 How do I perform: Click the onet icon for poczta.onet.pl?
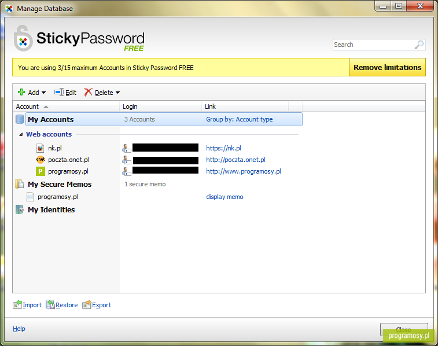(41, 160)
